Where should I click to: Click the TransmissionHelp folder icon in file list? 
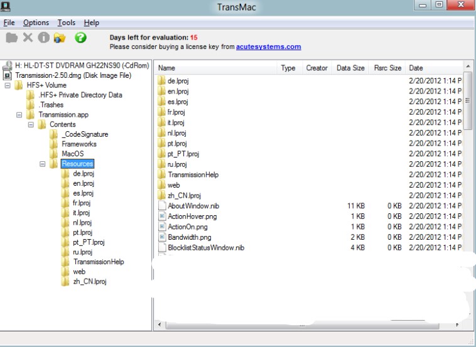161,174
